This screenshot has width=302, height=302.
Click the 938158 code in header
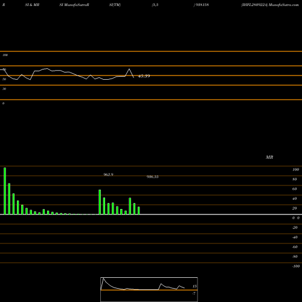(202, 5)
